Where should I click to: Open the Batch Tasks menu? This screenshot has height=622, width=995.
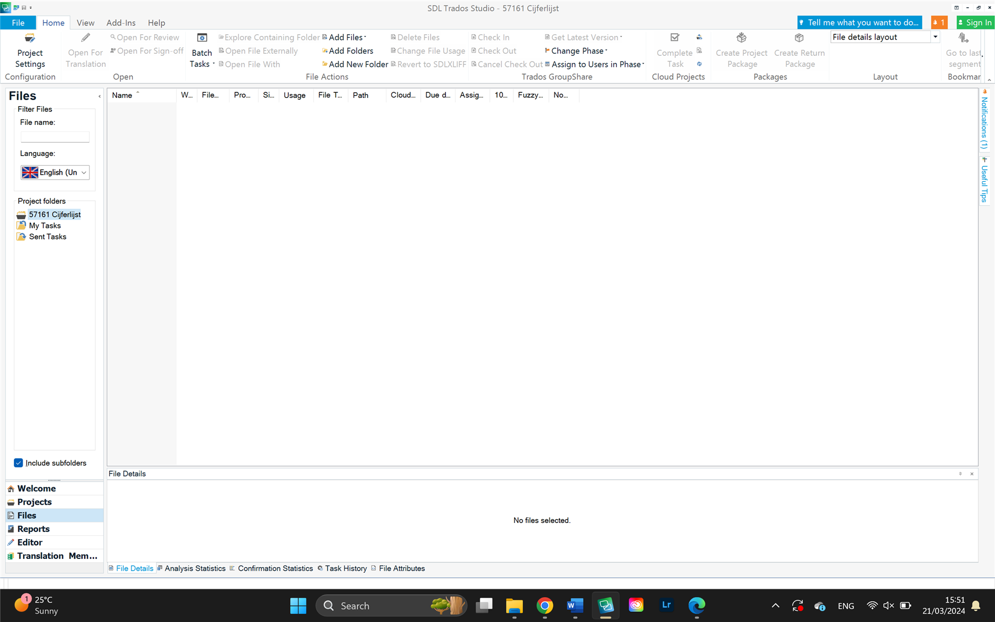(x=202, y=50)
